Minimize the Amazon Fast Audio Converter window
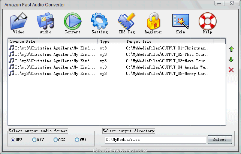The width and height of the screenshot is (241, 154). click(219, 3)
